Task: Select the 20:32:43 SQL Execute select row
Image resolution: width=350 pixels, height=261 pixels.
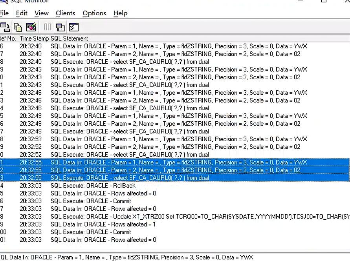Action: pos(175,85)
